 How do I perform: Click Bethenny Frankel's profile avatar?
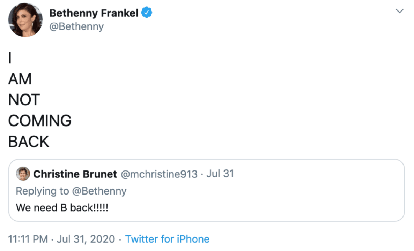point(25,20)
